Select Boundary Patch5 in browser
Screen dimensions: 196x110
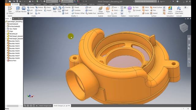(13, 51)
